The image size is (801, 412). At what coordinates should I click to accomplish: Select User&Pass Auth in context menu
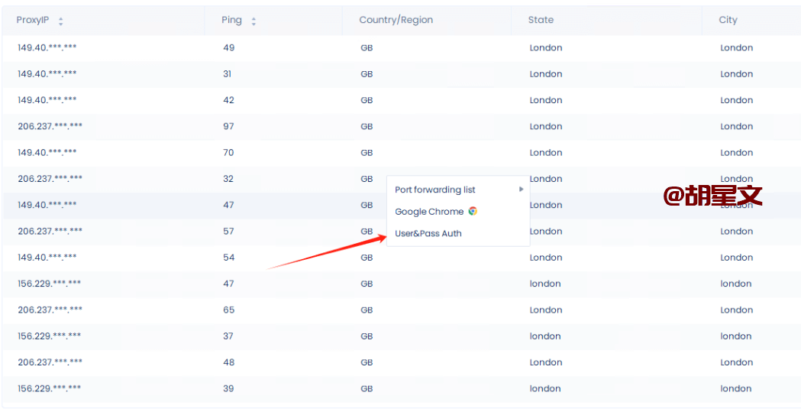coord(428,234)
